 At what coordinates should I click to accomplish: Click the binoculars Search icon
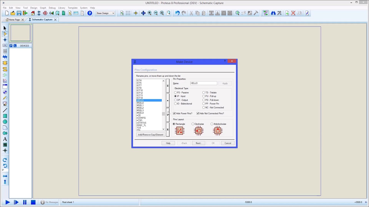pos(273,13)
